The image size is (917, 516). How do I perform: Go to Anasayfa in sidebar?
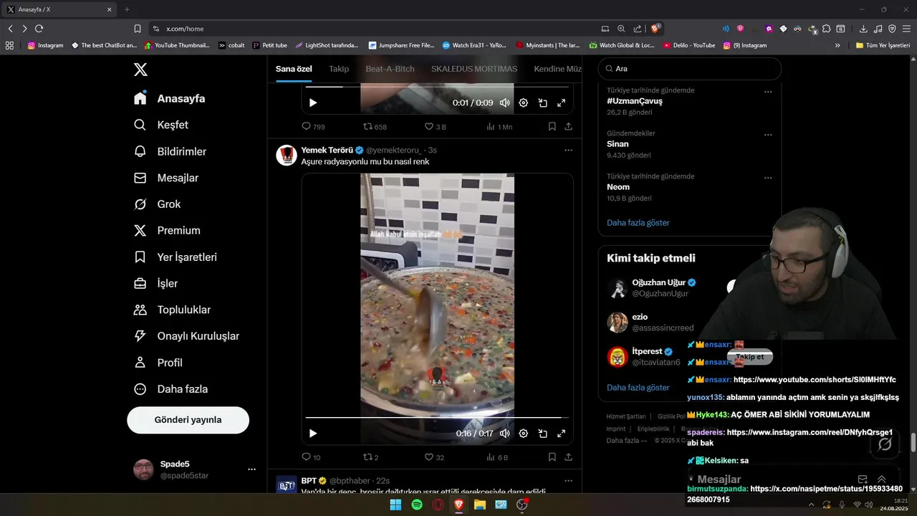170,98
